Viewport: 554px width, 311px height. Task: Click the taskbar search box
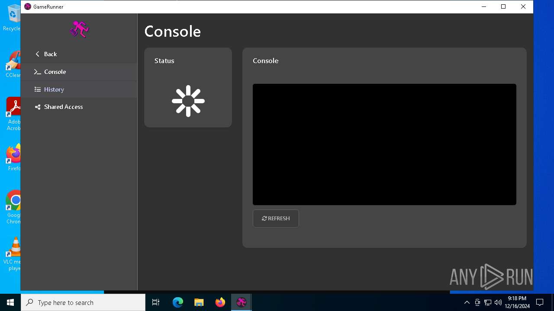[83, 302]
